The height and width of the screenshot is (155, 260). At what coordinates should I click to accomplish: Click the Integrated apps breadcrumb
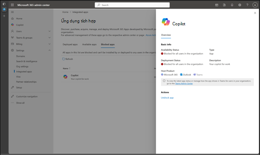tap(80, 12)
